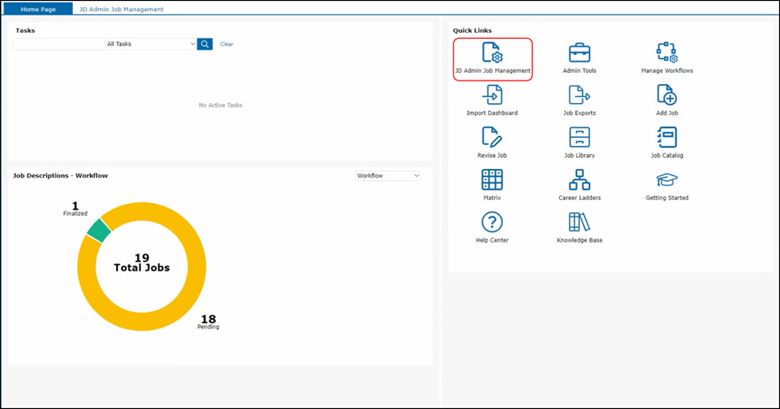The image size is (780, 409).
Task: Open the Help Center question mark icon
Action: pos(492,222)
